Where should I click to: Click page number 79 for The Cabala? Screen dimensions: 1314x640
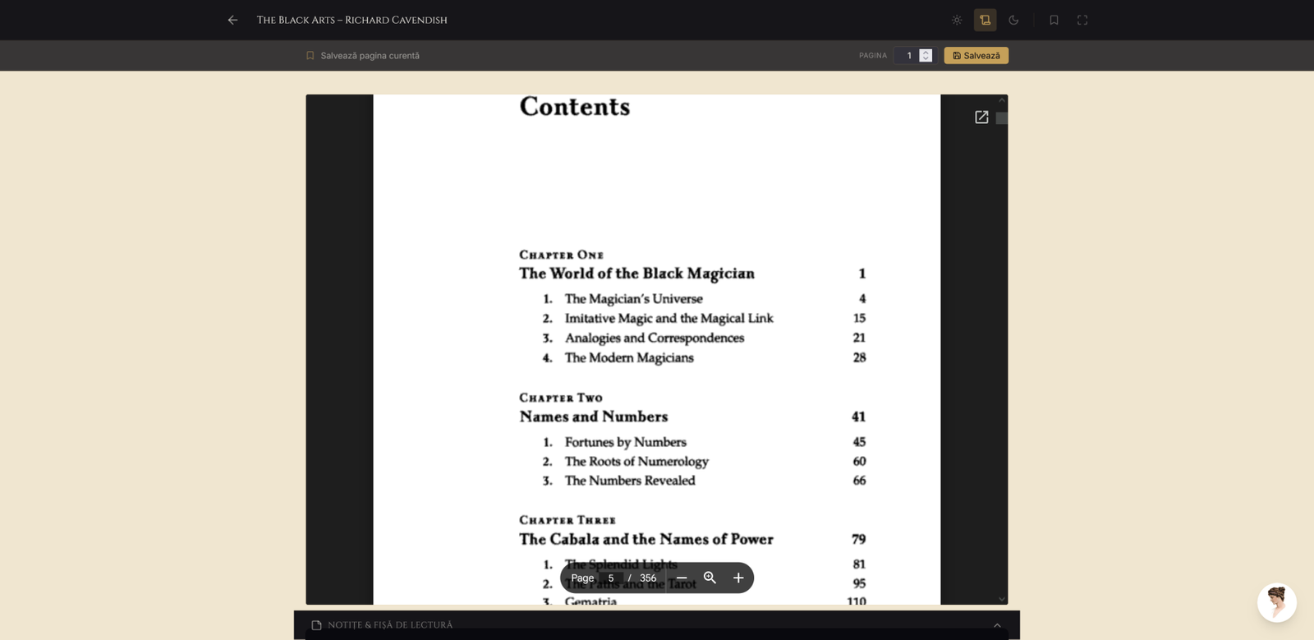pos(858,540)
